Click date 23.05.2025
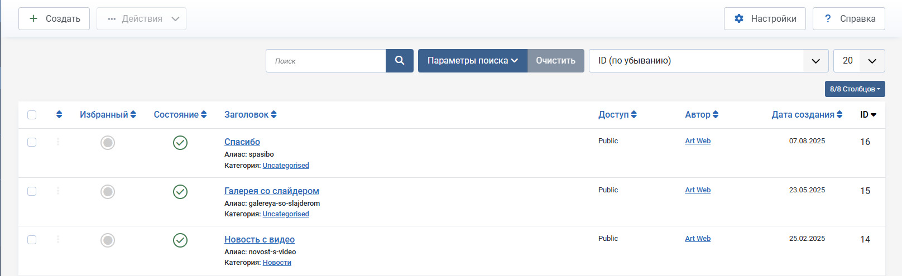 (807, 190)
